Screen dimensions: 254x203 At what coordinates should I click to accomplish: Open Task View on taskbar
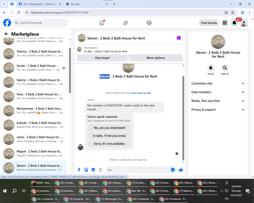24,191
